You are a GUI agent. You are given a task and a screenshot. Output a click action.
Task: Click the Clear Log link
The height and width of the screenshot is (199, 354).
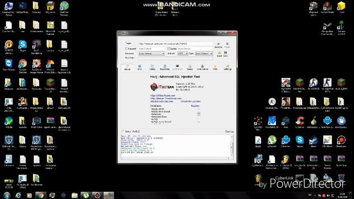[x=229, y=132]
